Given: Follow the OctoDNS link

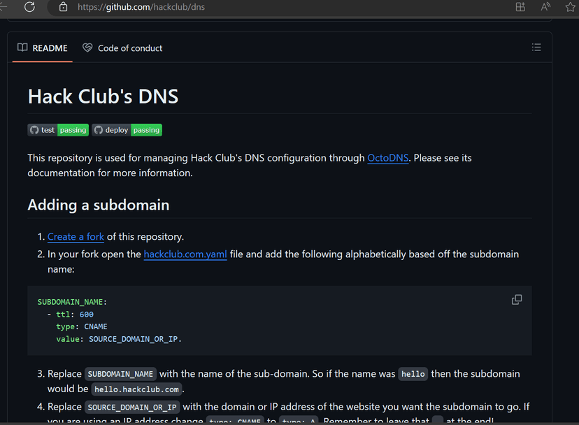Looking at the screenshot, I should coord(387,158).
